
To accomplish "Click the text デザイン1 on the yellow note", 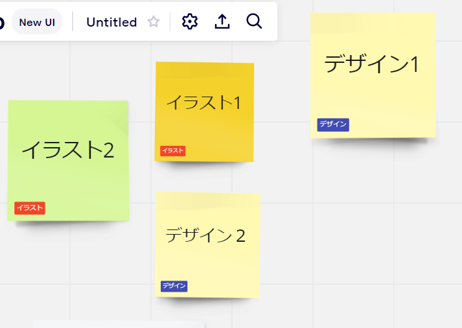I will coord(372,64).
